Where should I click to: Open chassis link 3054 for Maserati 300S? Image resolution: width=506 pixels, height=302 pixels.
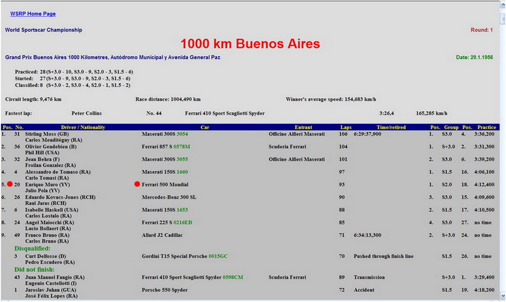[182, 134]
